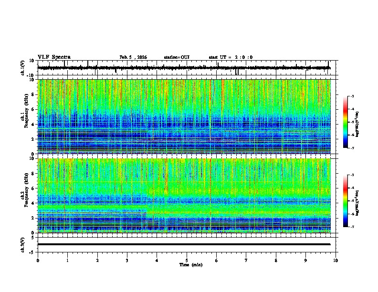The height and width of the screenshot is (292, 378).
Task: Click the ch.2 spectrogram color scale bar
Action: point(346,201)
